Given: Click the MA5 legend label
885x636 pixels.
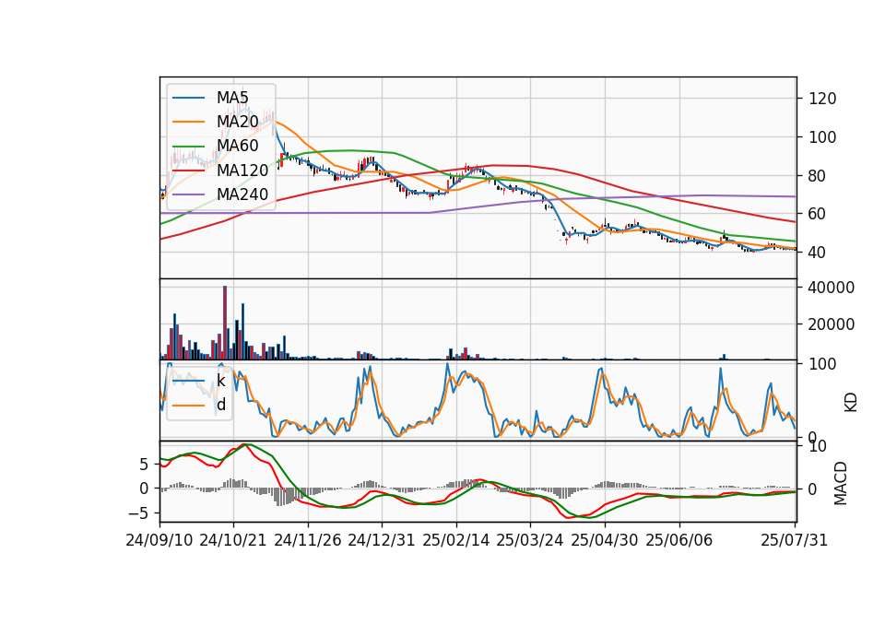Looking at the screenshot, I should tap(232, 98).
